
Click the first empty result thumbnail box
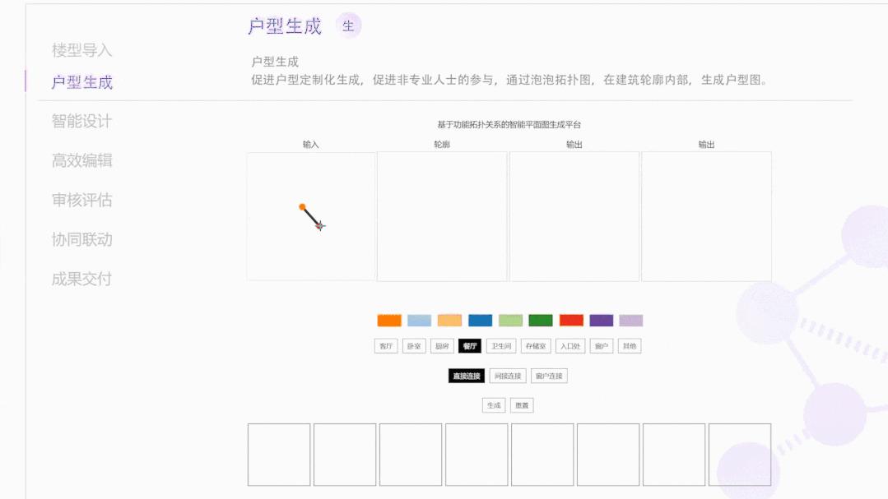[279, 455]
